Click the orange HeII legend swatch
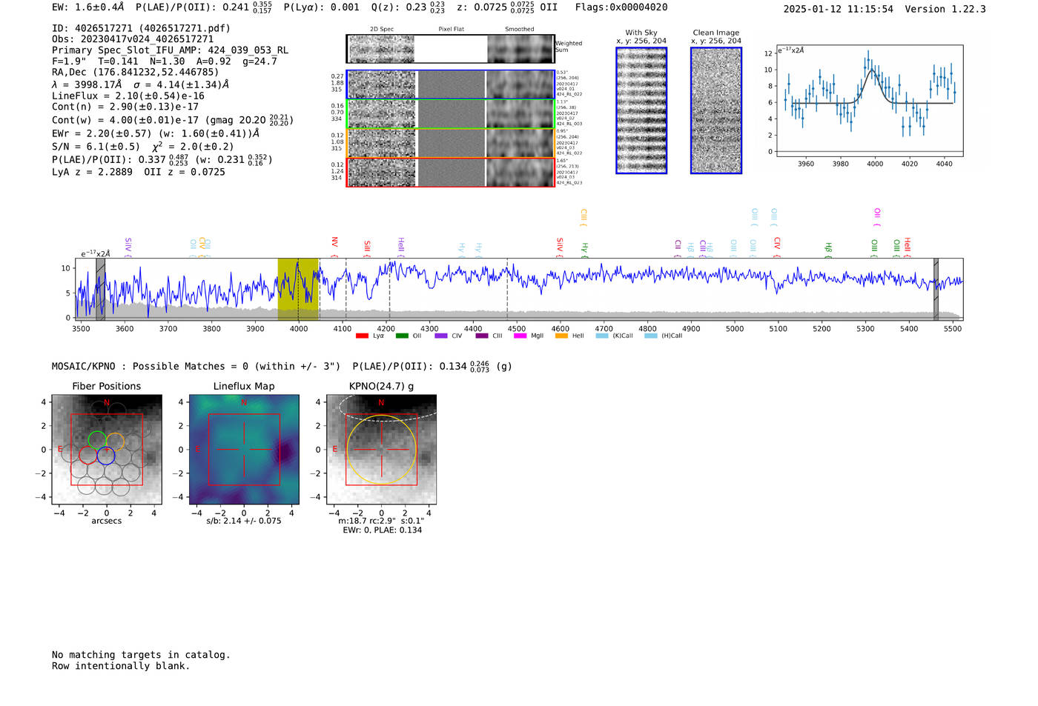The image size is (1038, 706). point(561,336)
